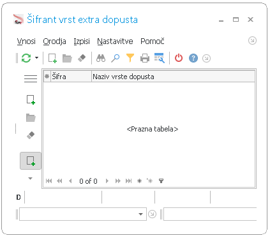The height and width of the screenshot is (238, 270).
Task: Go to next page in navigator
Action: (117, 181)
